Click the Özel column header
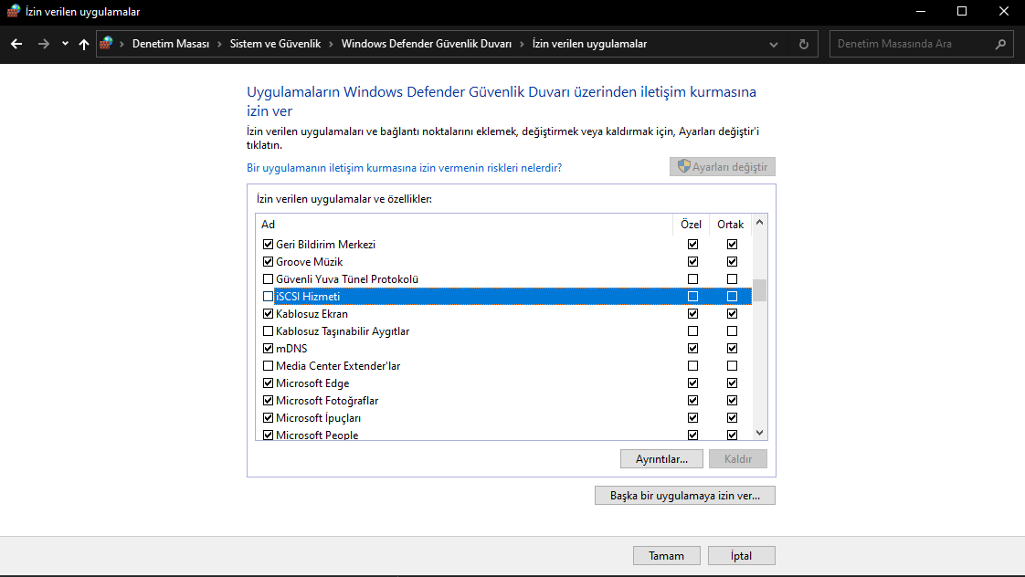Viewport: 1025px width, 577px height. [x=691, y=224]
